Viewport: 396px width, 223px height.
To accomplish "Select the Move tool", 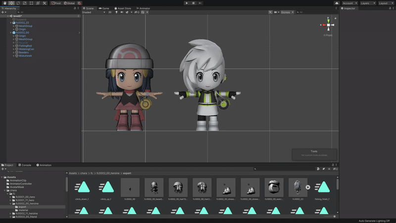I will 11,3.
